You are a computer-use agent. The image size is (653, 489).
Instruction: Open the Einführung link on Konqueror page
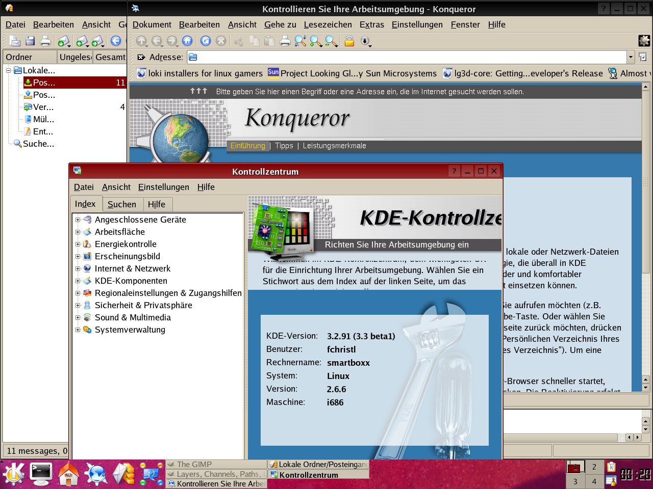click(x=248, y=146)
